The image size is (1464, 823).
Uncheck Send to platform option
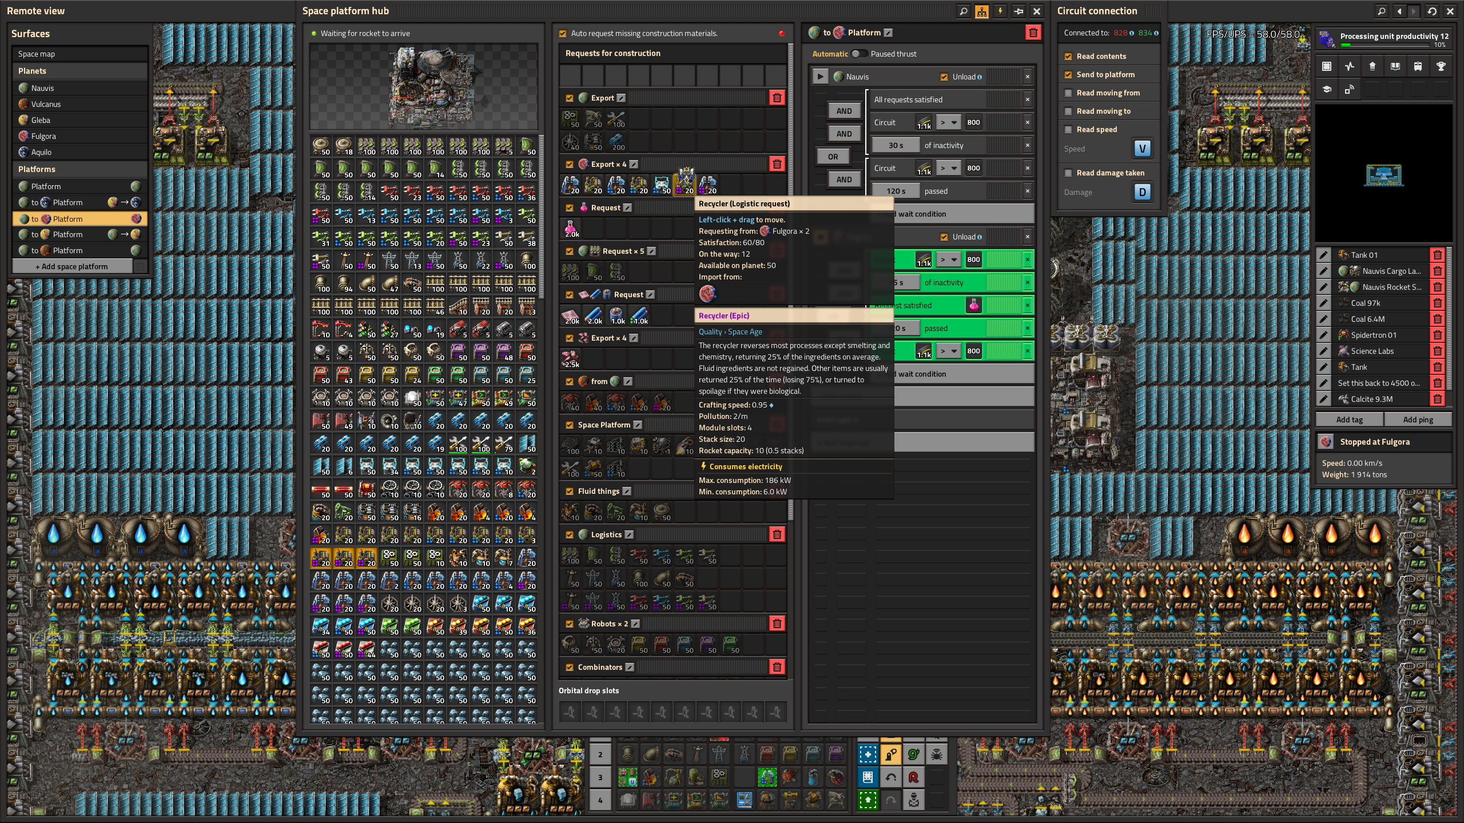tap(1068, 74)
